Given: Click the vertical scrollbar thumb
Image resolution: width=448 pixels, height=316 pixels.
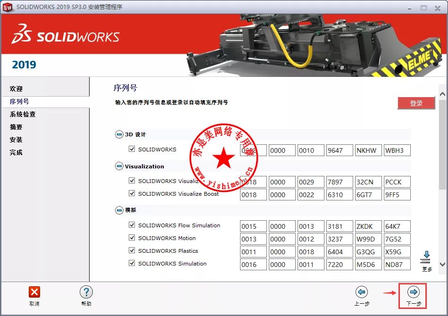Looking at the screenshot, I should click(442, 144).
